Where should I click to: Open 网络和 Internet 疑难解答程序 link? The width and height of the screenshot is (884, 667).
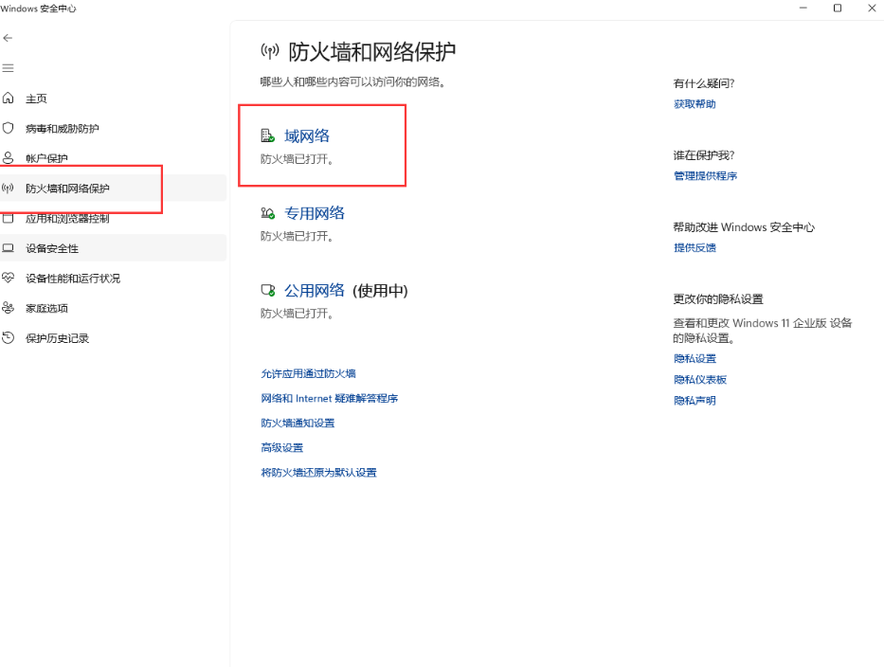pyautogui.click(x=329, y=399)
